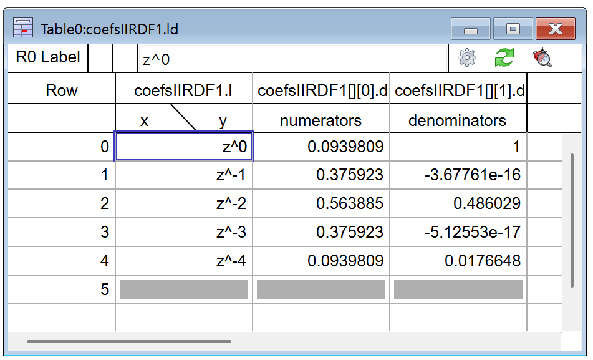
Task: Click row number 4 header
Action: click(x=62, y=261)
